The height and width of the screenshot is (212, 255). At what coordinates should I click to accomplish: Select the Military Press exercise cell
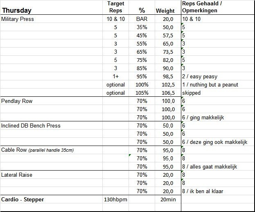tap(18, 19)
